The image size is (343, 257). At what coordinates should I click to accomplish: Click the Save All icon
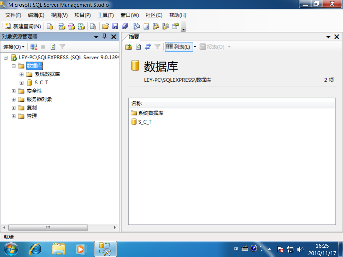(x=125, y=26)
